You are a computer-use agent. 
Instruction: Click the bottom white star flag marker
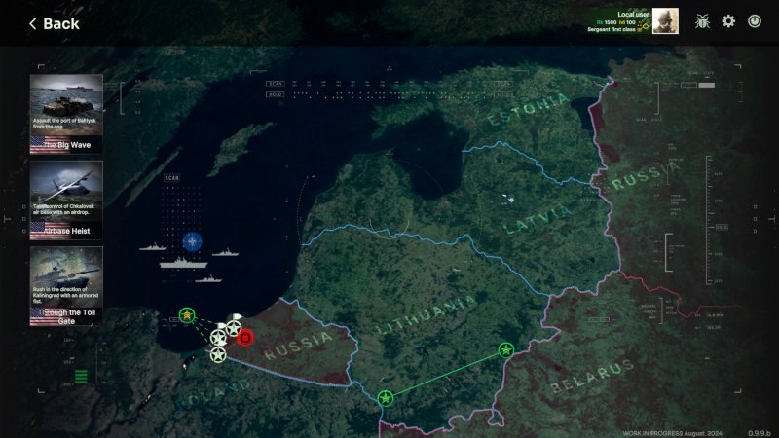point(218,354)
